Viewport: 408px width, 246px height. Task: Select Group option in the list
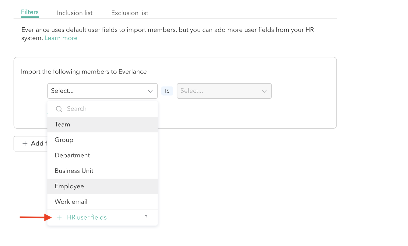click(x=64, y=140)
